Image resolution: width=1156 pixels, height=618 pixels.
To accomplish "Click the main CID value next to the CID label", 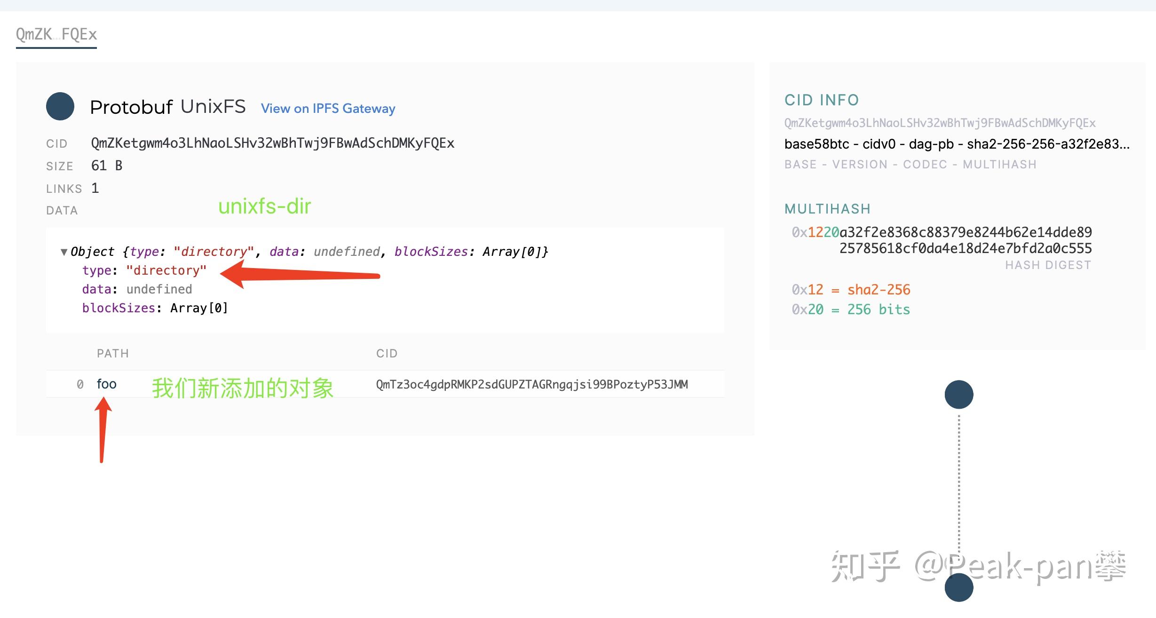I will (273, 143).
